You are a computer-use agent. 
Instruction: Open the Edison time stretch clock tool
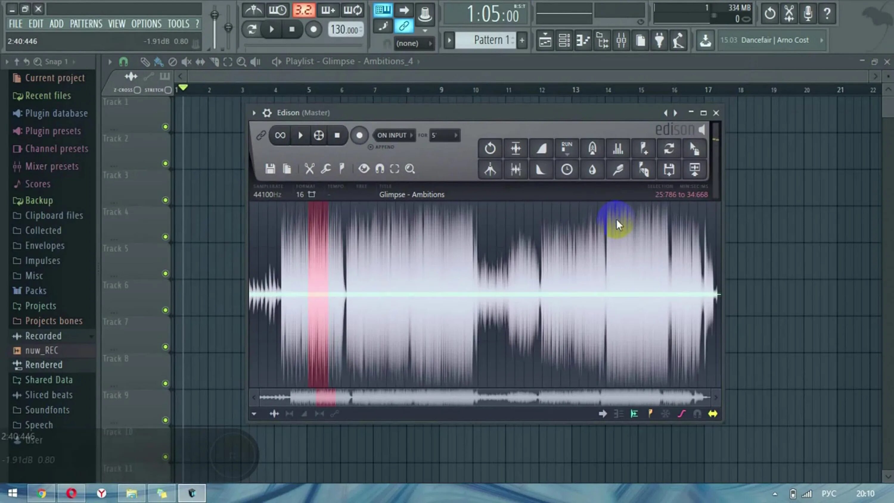pos(566,170)
